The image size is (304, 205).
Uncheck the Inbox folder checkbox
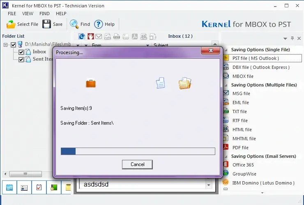coord(21,52)
